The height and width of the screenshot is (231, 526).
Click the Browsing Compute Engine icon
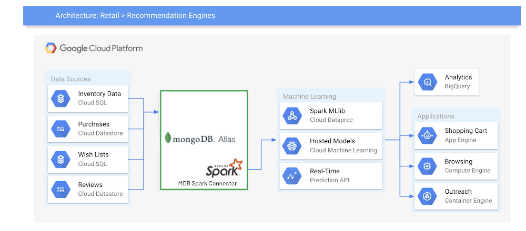(427, 166)
